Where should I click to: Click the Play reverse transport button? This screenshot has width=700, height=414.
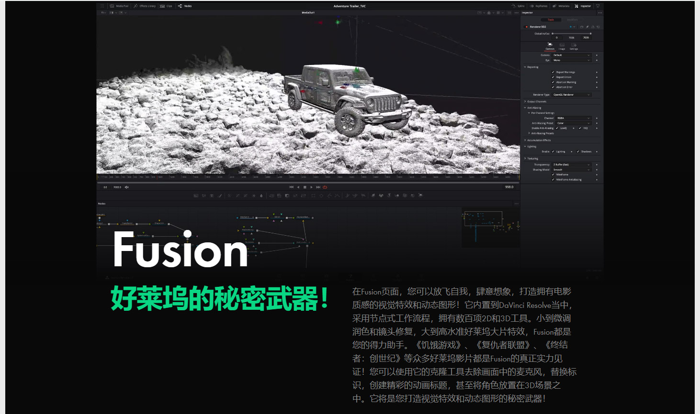pyautogui.click(x=298, y=187)
